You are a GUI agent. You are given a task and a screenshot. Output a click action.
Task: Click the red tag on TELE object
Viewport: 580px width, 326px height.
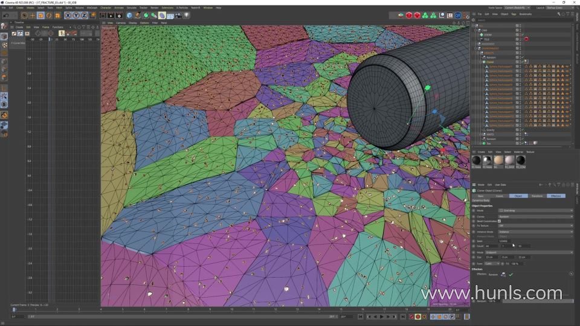tap(526, 39)
